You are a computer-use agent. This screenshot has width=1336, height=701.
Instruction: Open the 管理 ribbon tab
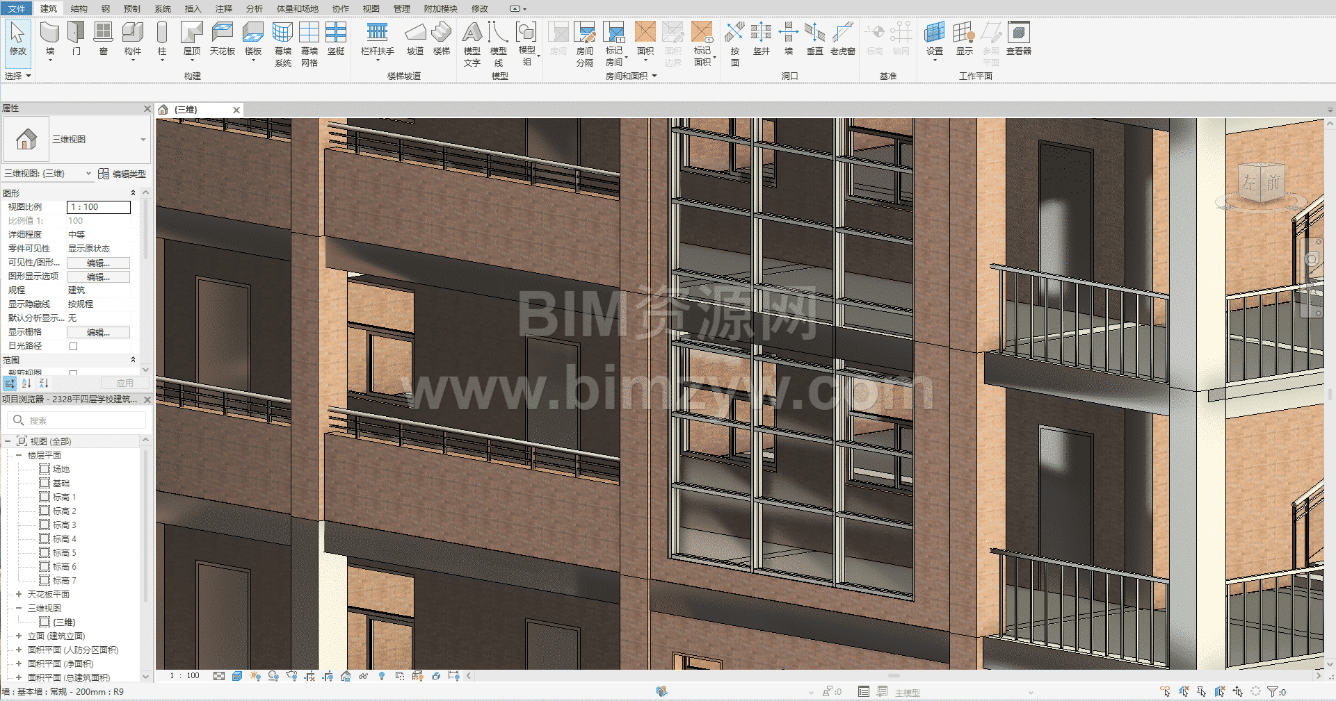[402, 8]
